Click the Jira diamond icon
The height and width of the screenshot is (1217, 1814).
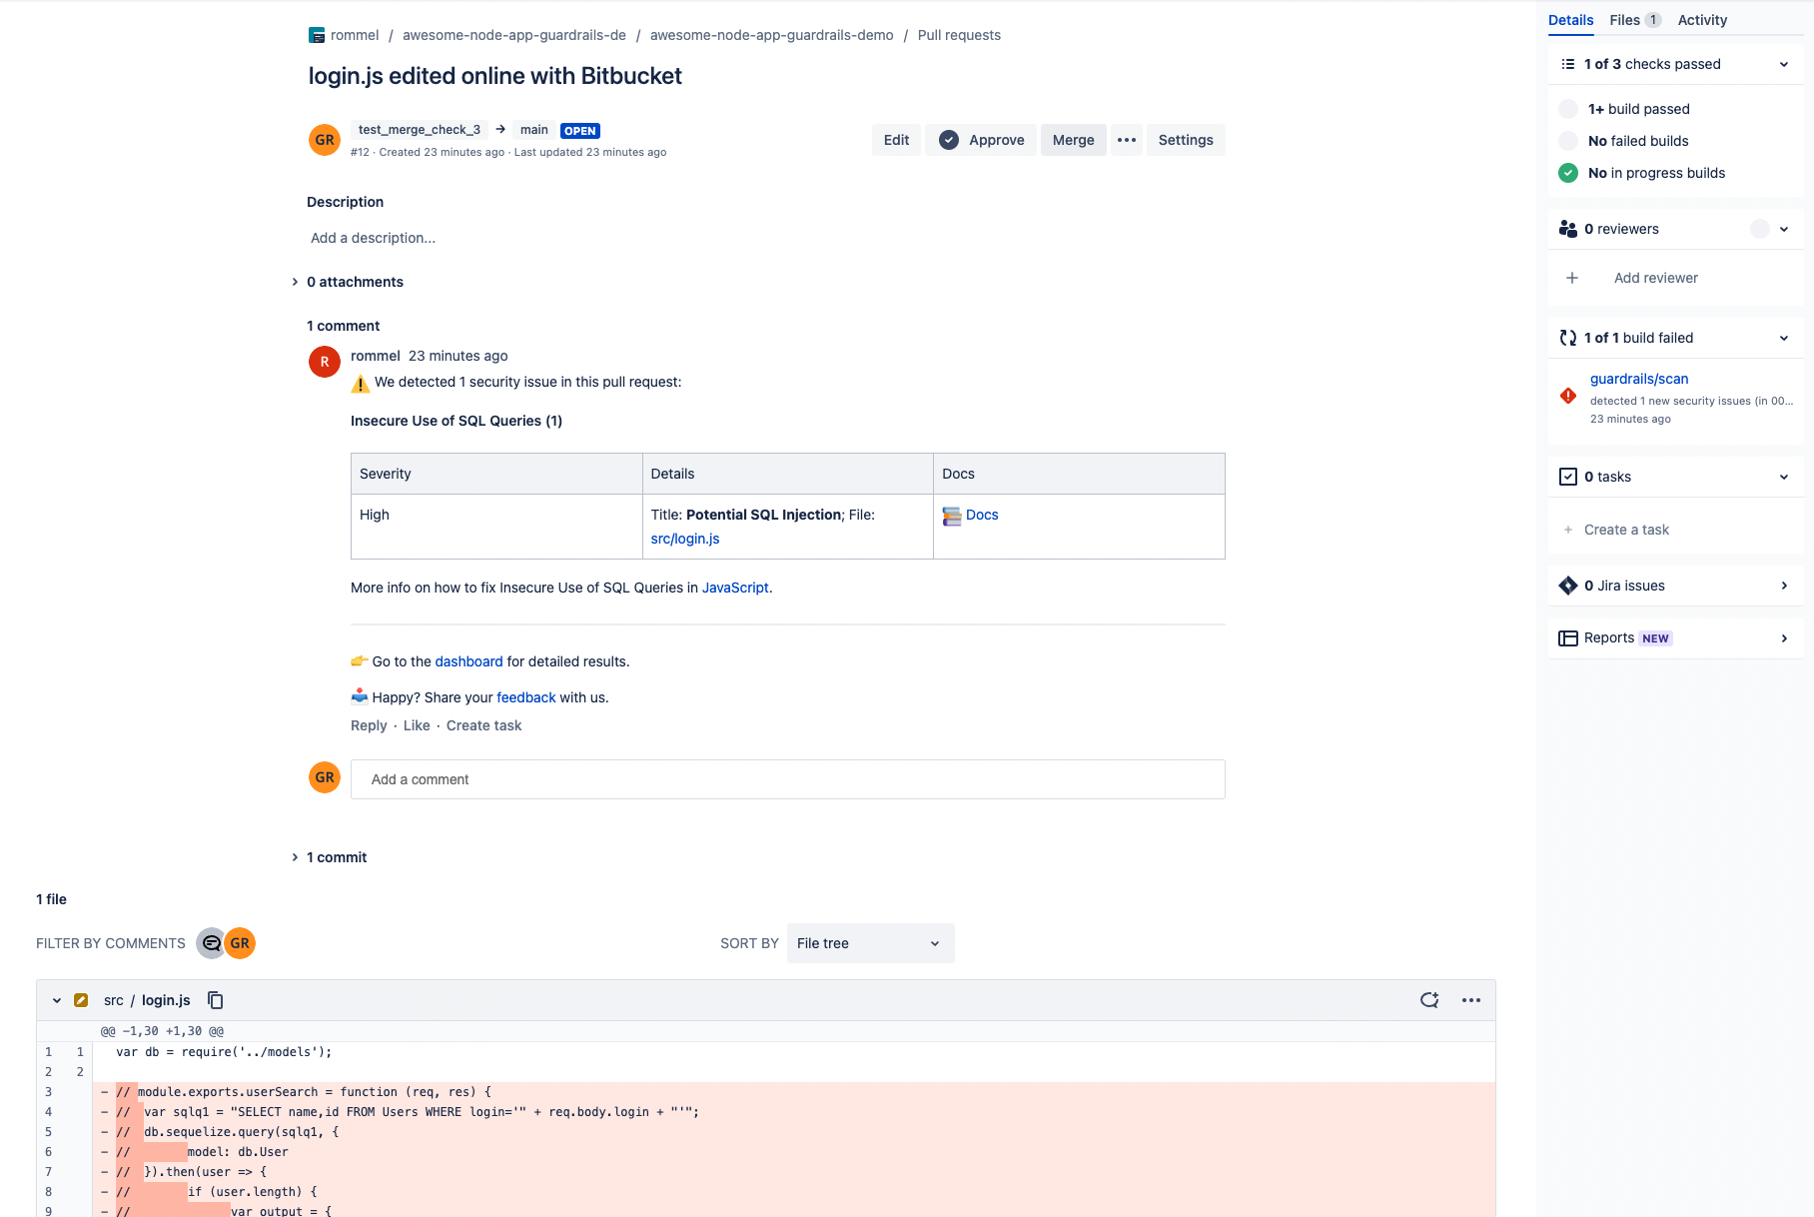click(x=1568, y=586)
